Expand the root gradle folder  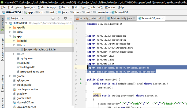tap(10, 76)
